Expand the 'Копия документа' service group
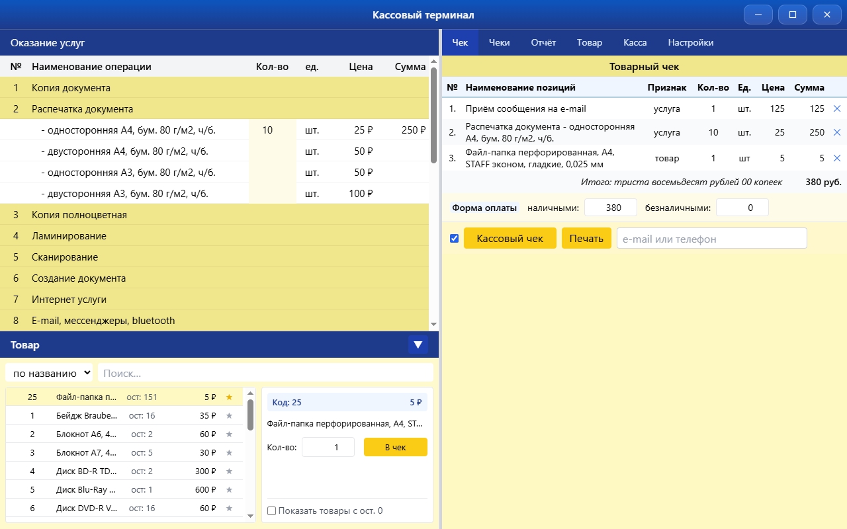This screenshot has height=529, width=847. click(x=214, y=88)
